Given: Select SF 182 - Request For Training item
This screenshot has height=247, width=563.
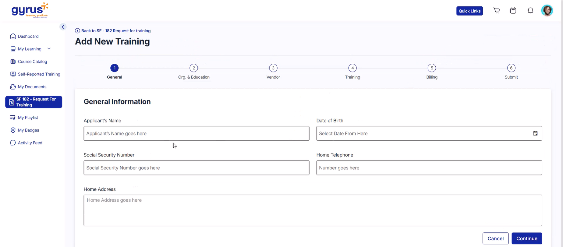Looking at the screenshot, I should coord(34,102).
